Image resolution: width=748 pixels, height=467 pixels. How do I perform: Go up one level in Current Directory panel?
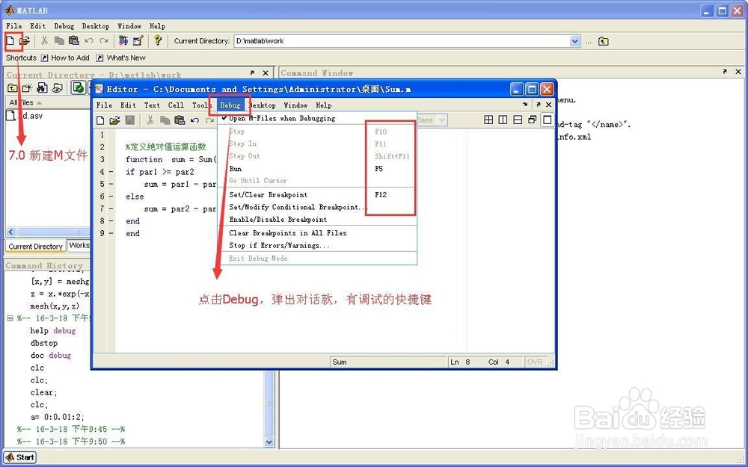click(13, 87)
